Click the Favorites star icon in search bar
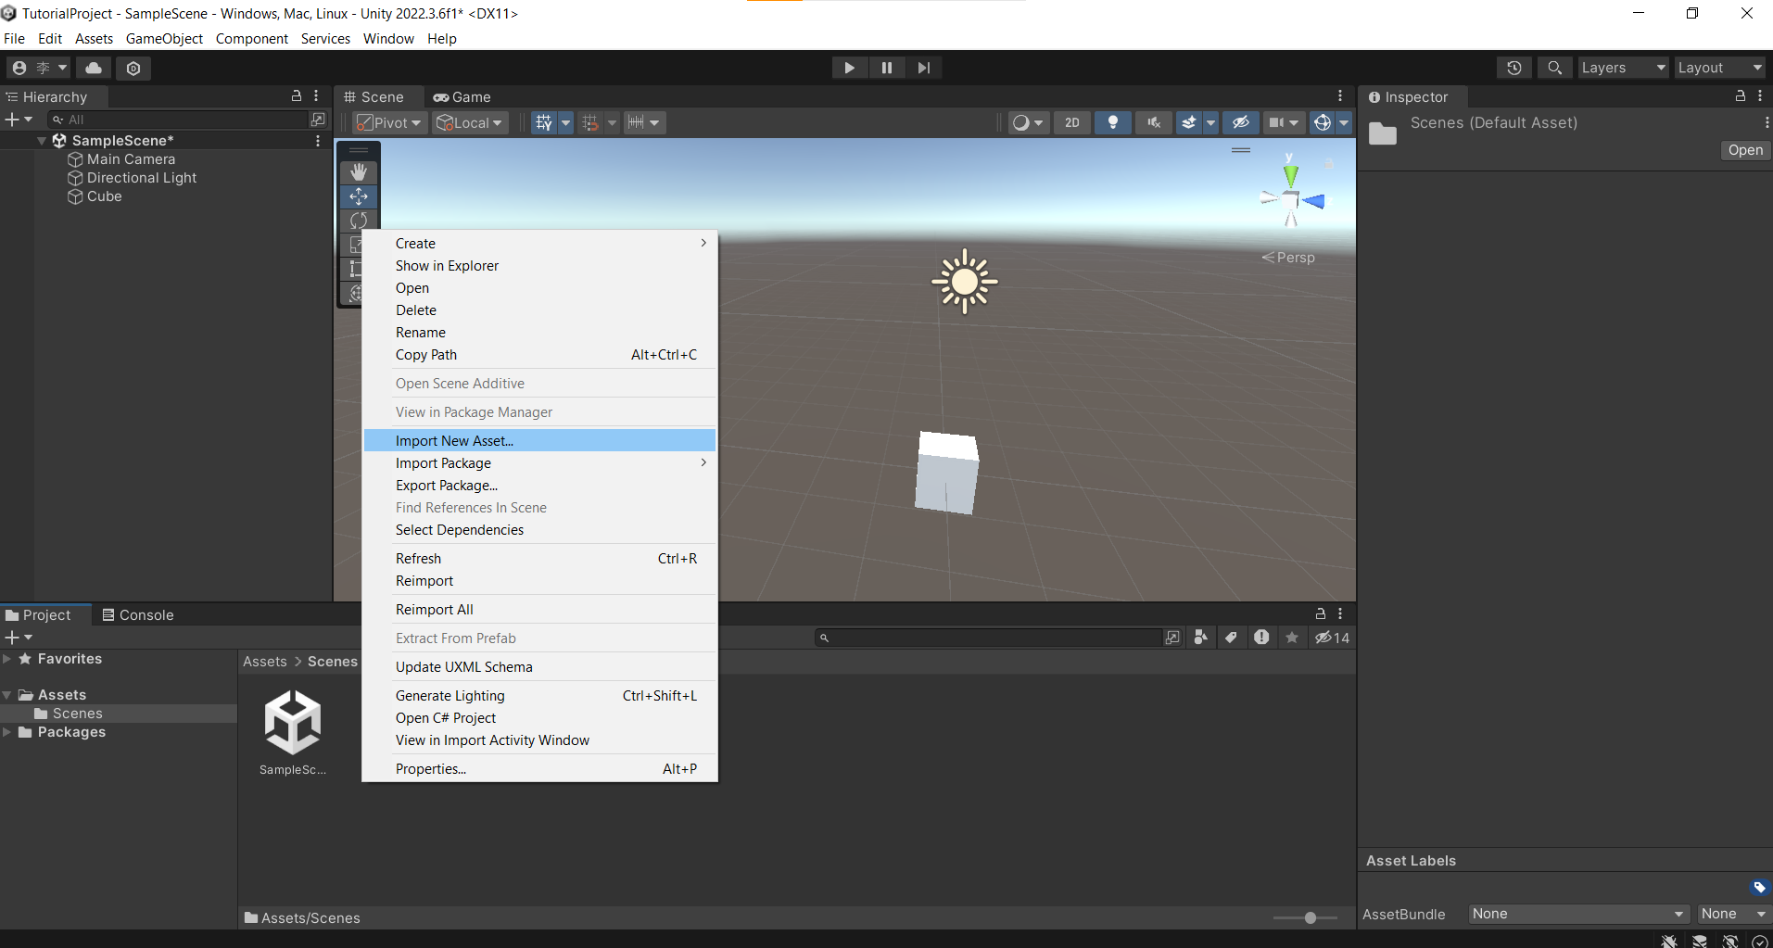The width and height of the screenshot is (1773, 948). (1292, 638)
